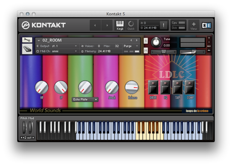
Task: Click the Kontakt logo
Action: (x=44, y=25)
